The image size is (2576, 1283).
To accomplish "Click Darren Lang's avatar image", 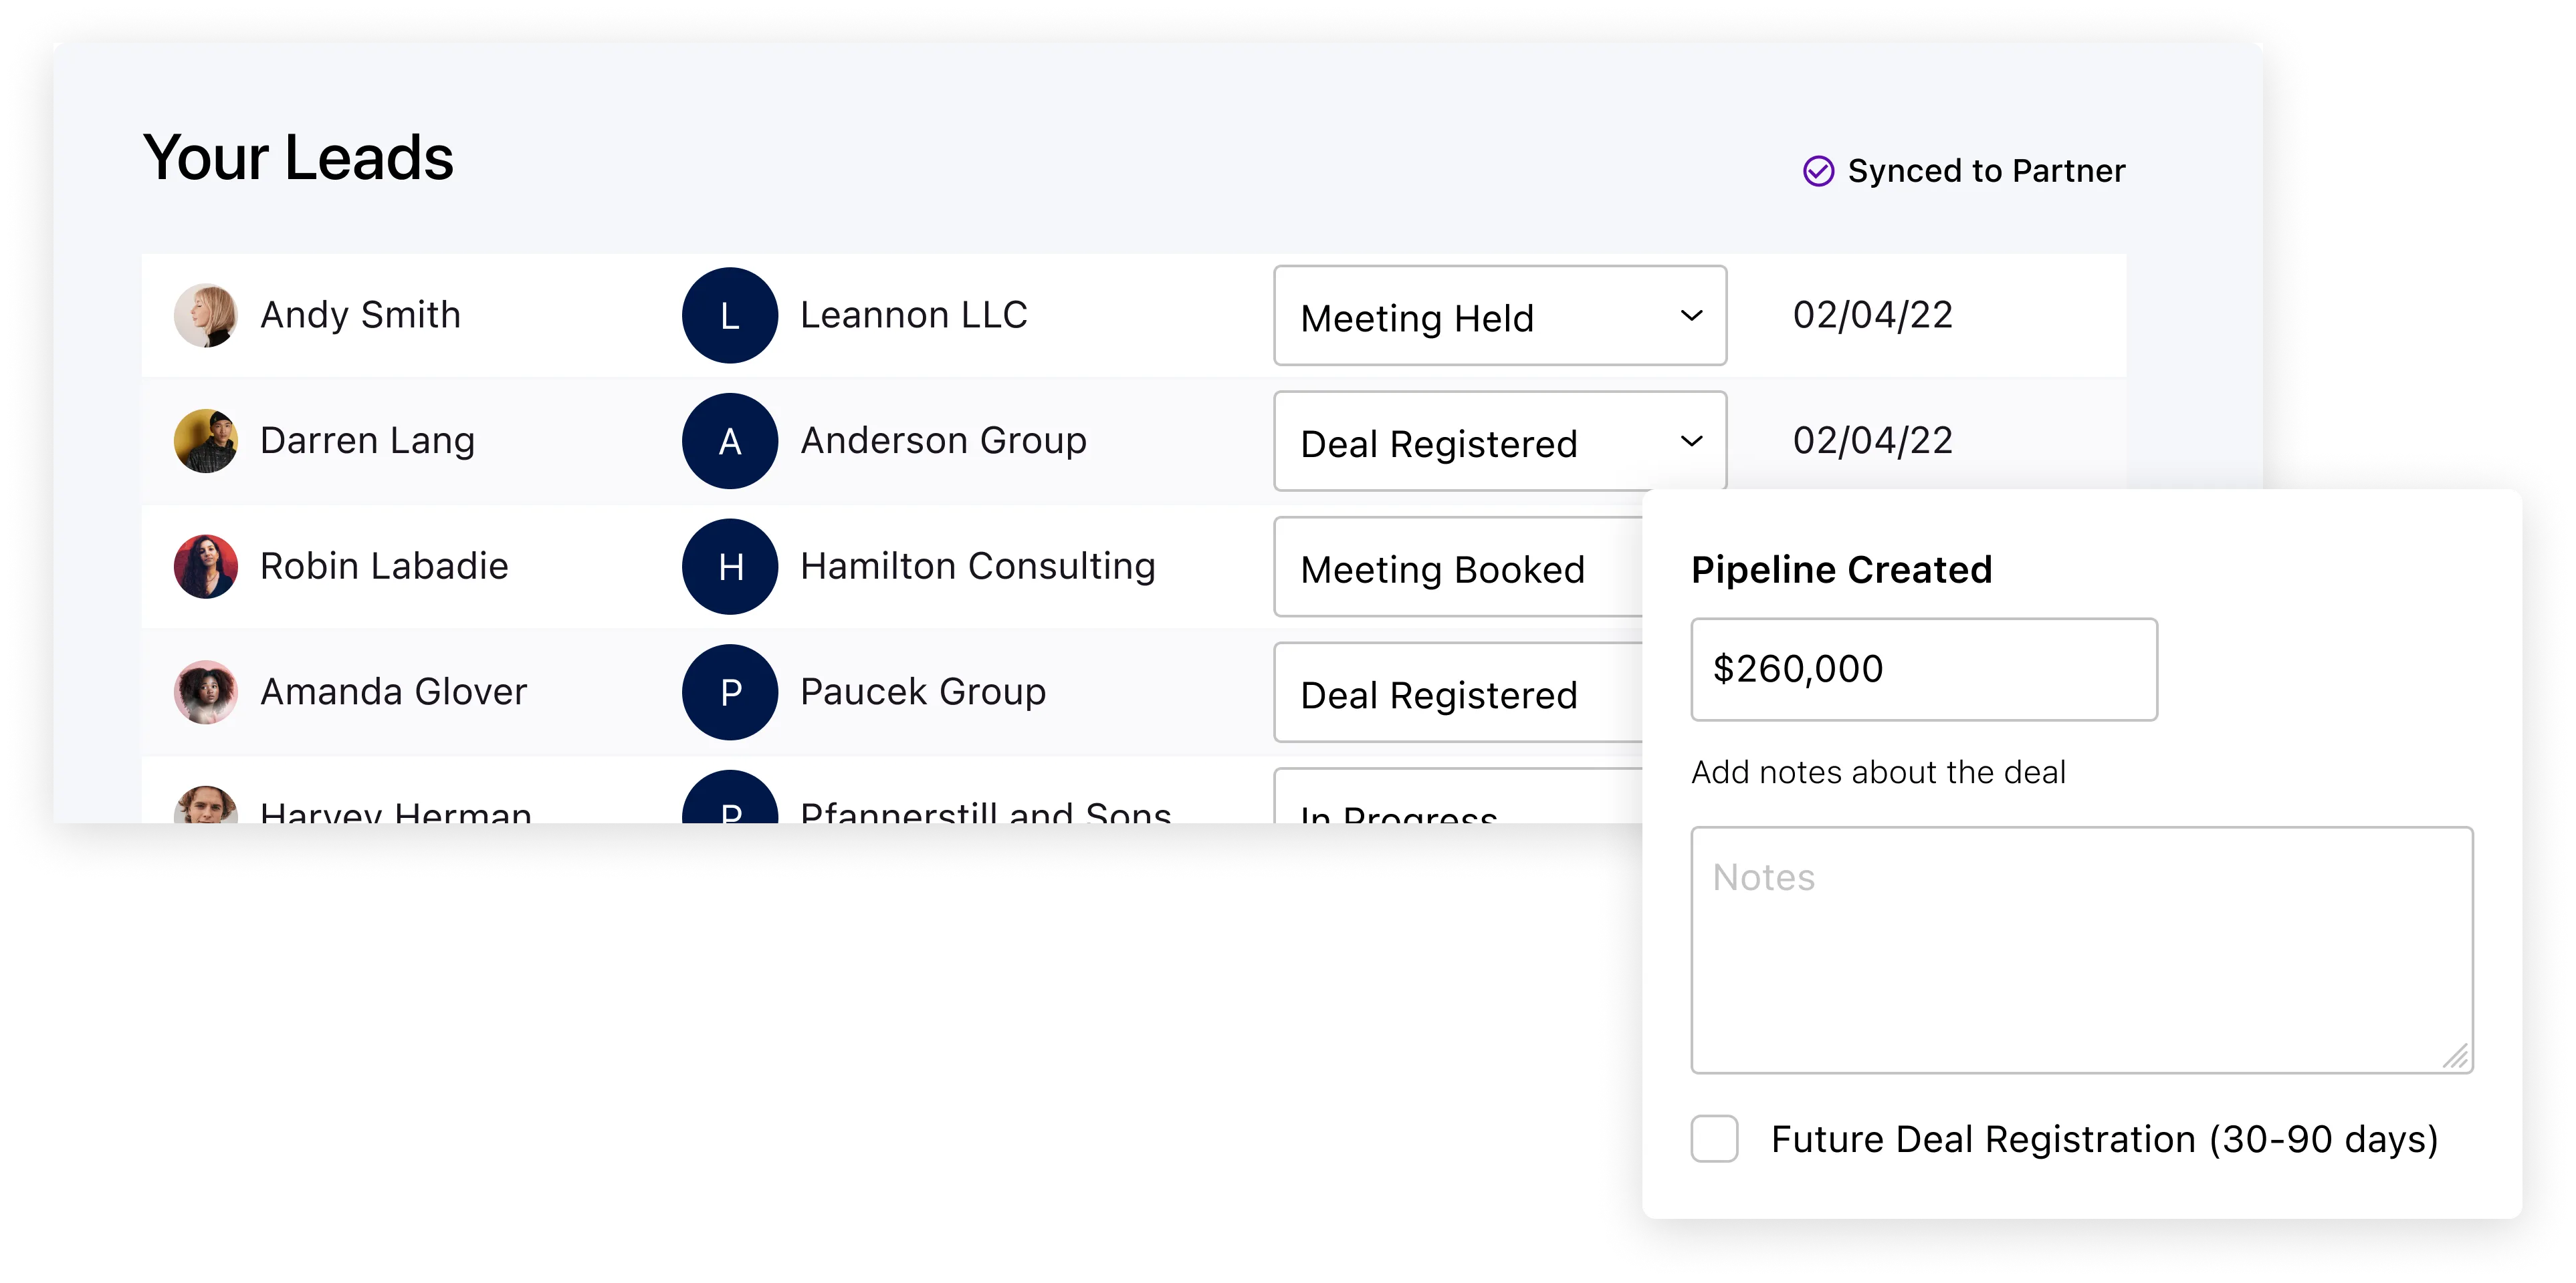I will (205, 440).
